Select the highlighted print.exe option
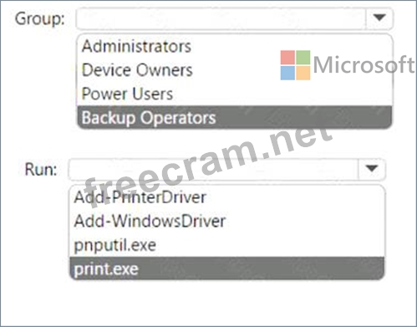Screen dimensions: 417x327 coord(227,268)
